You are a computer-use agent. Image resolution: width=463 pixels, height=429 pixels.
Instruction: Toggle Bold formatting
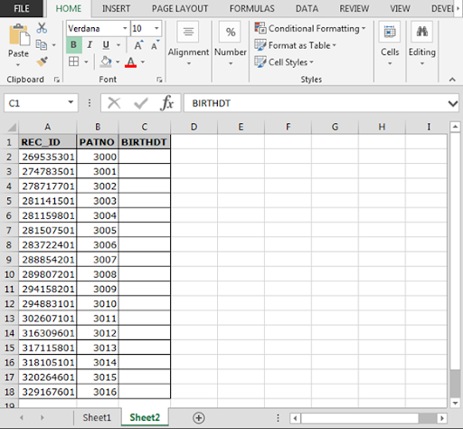73,44
